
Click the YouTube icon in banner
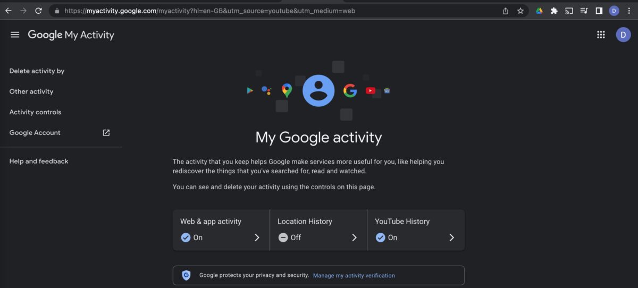click(x=371, y=91)
